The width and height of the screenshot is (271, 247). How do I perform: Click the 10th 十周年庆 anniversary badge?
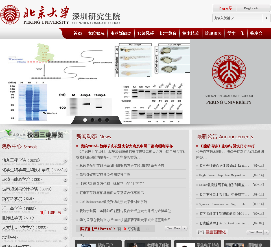coord(51,212)
